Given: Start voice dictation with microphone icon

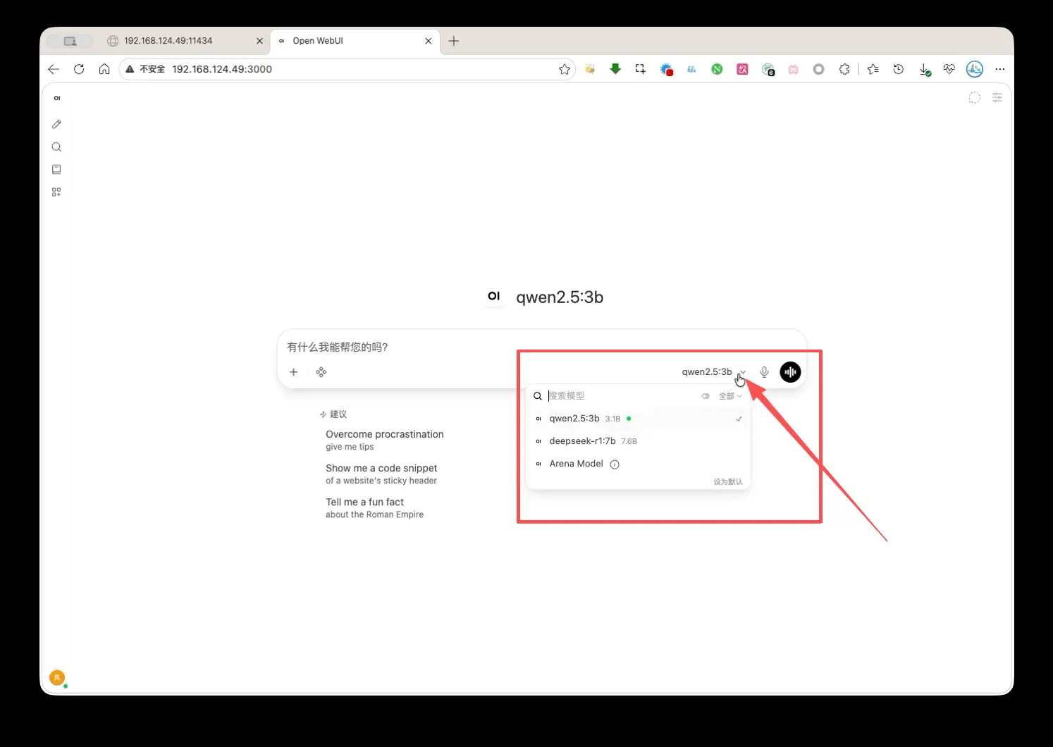Looking at the screenshot, I should pyautogui.click(x=764, y=372).
